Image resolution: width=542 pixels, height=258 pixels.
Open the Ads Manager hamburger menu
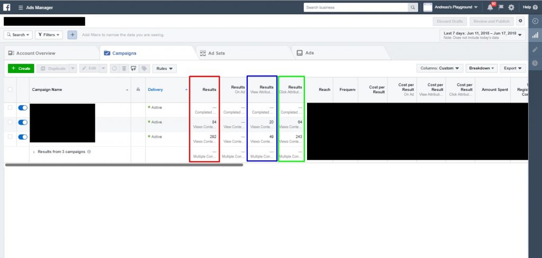(21, 7)
